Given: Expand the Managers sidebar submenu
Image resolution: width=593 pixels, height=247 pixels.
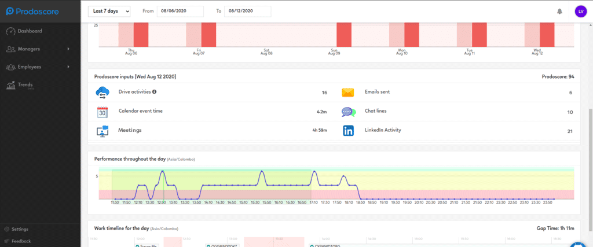Looking at the screenshot, I should coord(68,49).
